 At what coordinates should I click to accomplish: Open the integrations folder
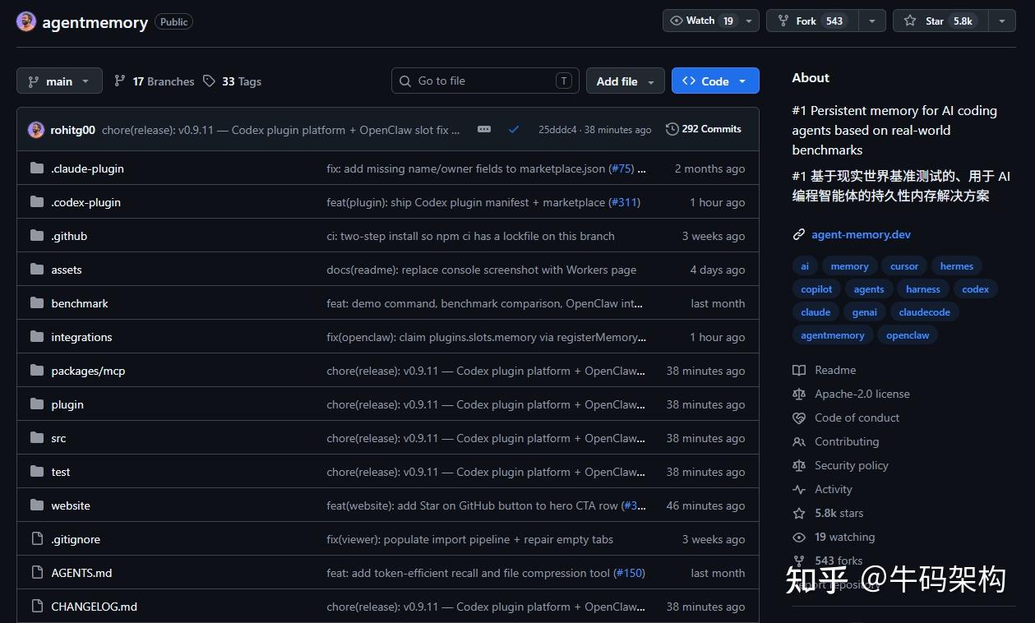click(81, 337)
